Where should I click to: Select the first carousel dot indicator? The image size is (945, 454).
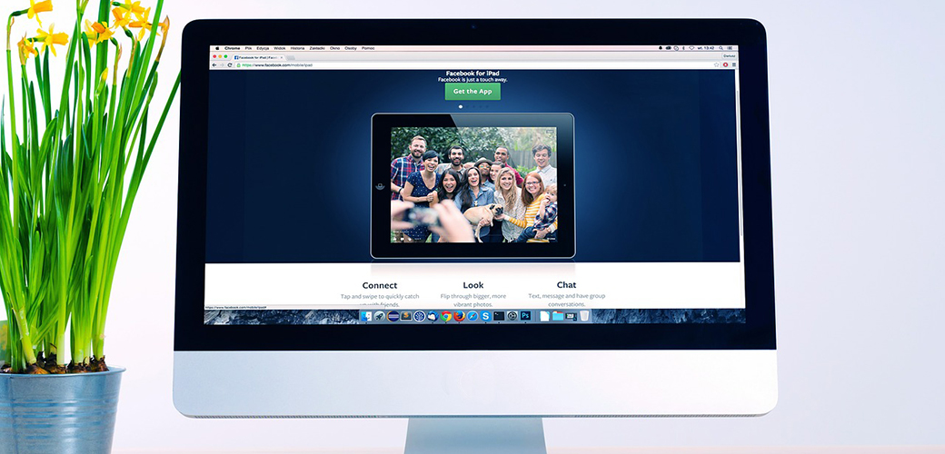click(x=461, y=106)
